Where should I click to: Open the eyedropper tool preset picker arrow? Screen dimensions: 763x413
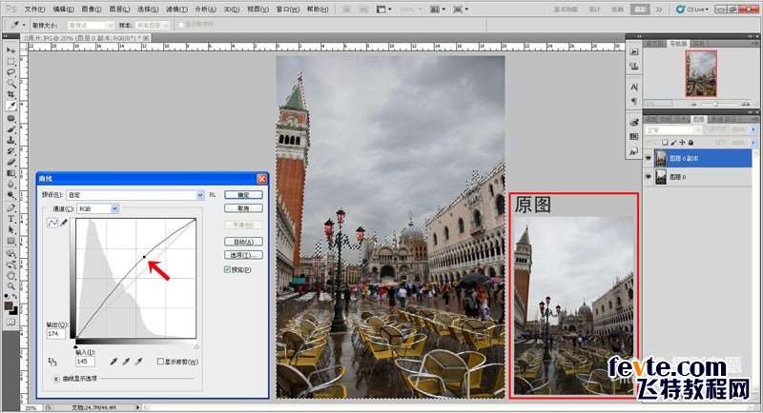coord(23,25)
